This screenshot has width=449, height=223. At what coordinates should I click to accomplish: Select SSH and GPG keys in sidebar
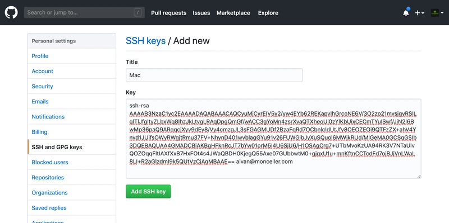(x=72, y=147)
